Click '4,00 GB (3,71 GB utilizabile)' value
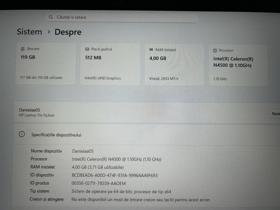 click(98, 167)
